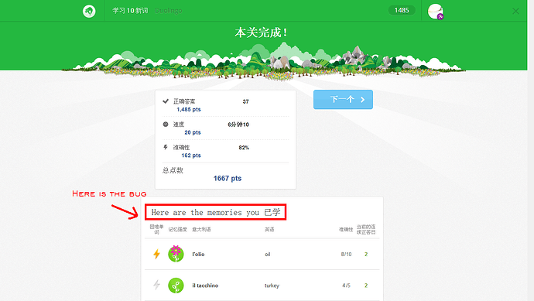
Task: Click the green sprout strength icon for il tacchino
Action: pos(176,286)
